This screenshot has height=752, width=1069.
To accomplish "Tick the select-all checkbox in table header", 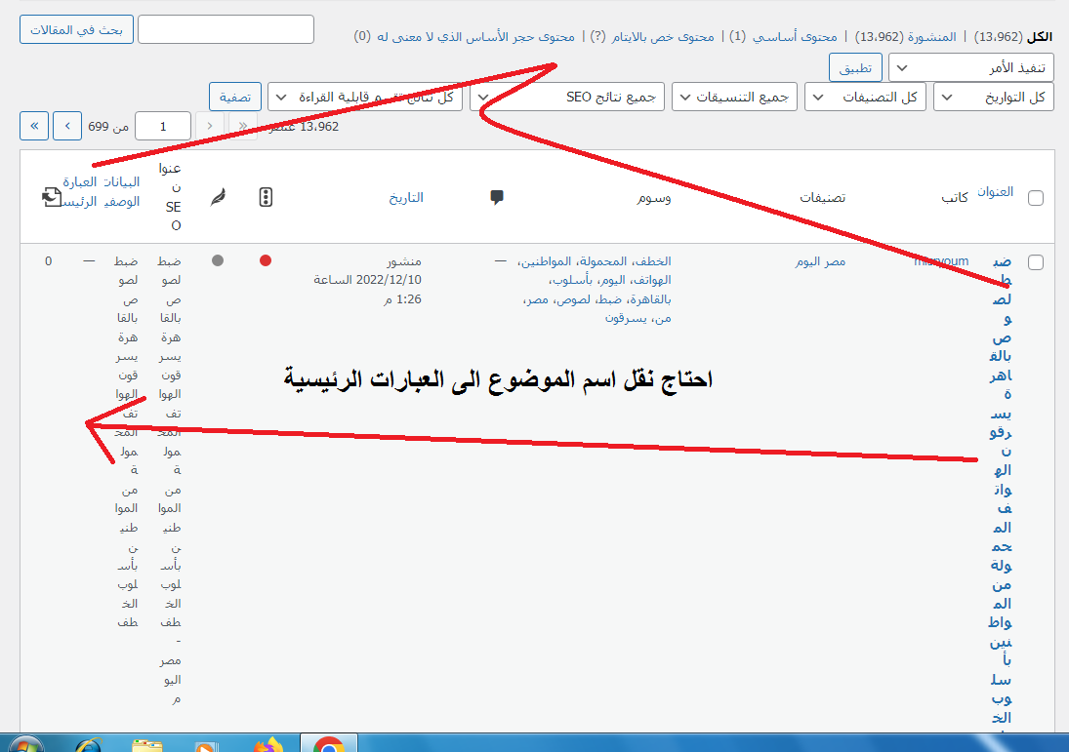I will [x=1036, y=198].
